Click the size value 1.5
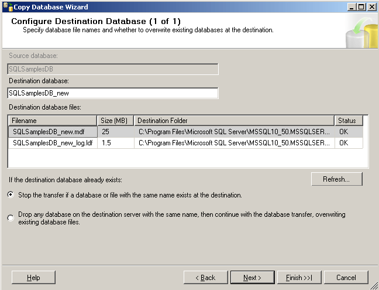The height and width of the screenshot is (290, 379). point(116,143)
